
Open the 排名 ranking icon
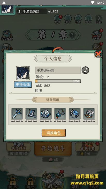68,19
